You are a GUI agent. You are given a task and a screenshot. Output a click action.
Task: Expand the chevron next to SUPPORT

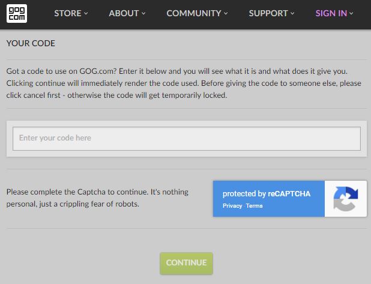coord(292,14)
